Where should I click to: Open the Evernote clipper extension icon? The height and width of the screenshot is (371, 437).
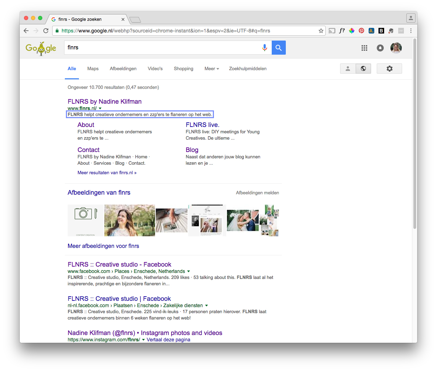391,31
